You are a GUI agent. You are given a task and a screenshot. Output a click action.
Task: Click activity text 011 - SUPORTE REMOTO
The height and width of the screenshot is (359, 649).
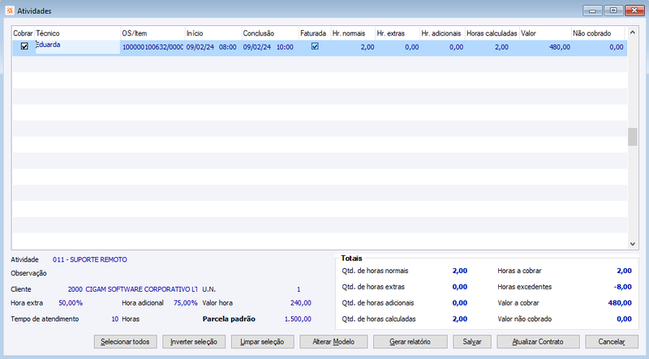point(90,260)
